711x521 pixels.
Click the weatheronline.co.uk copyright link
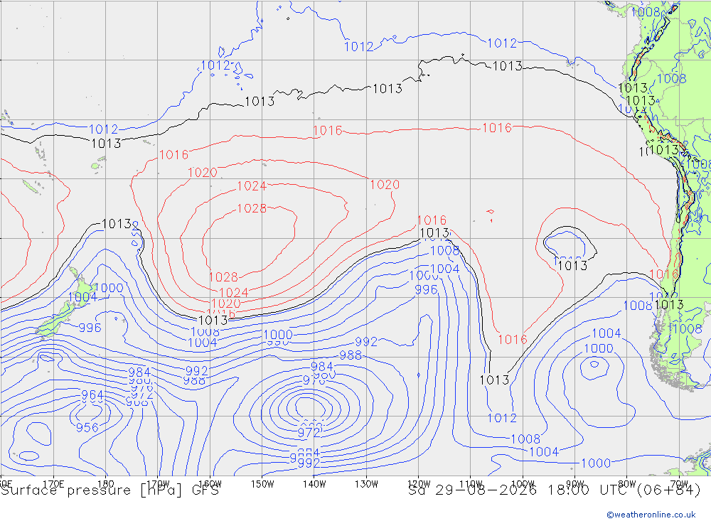[651, 514]
